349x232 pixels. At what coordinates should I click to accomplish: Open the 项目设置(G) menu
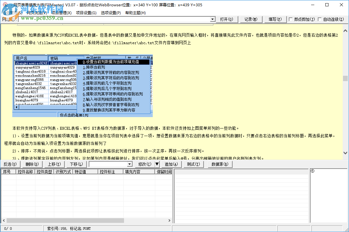click(x=86, y=13)
